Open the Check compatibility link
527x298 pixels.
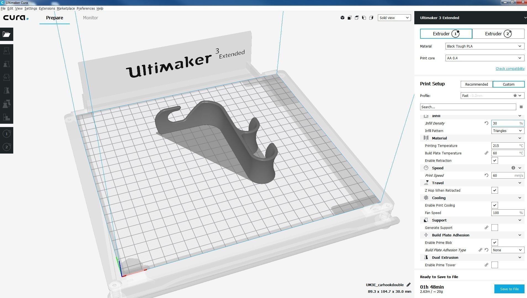510,68
